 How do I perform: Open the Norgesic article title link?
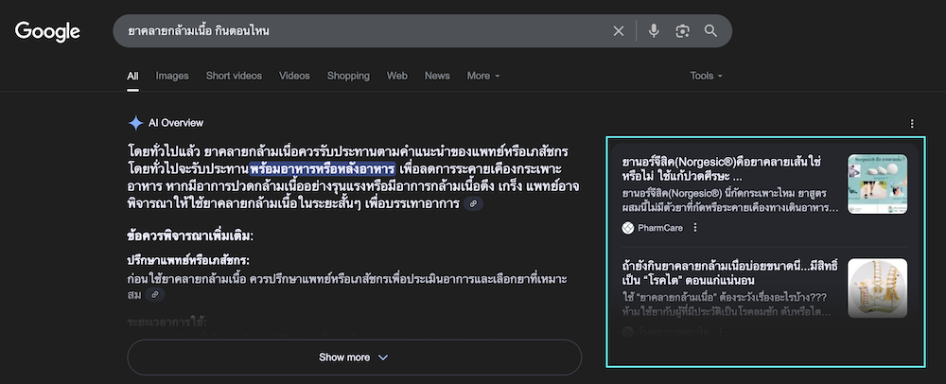(x=721, y=169)
